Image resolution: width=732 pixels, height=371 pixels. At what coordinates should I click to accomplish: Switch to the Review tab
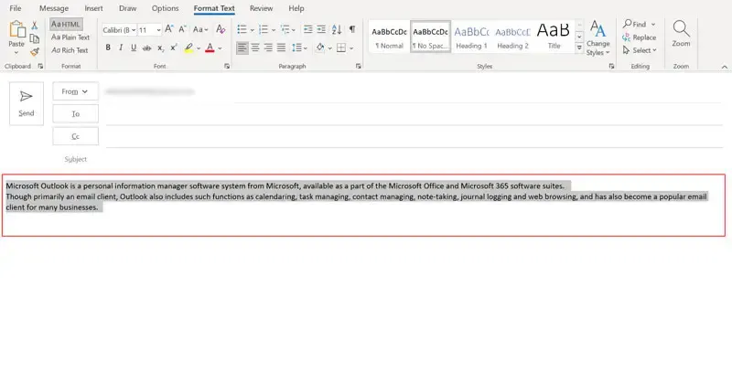(x=261, y=8)
